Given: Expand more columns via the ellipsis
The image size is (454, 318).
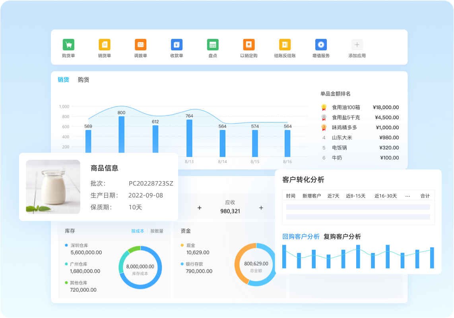Looking at the screenshot, I should [407, 196].
